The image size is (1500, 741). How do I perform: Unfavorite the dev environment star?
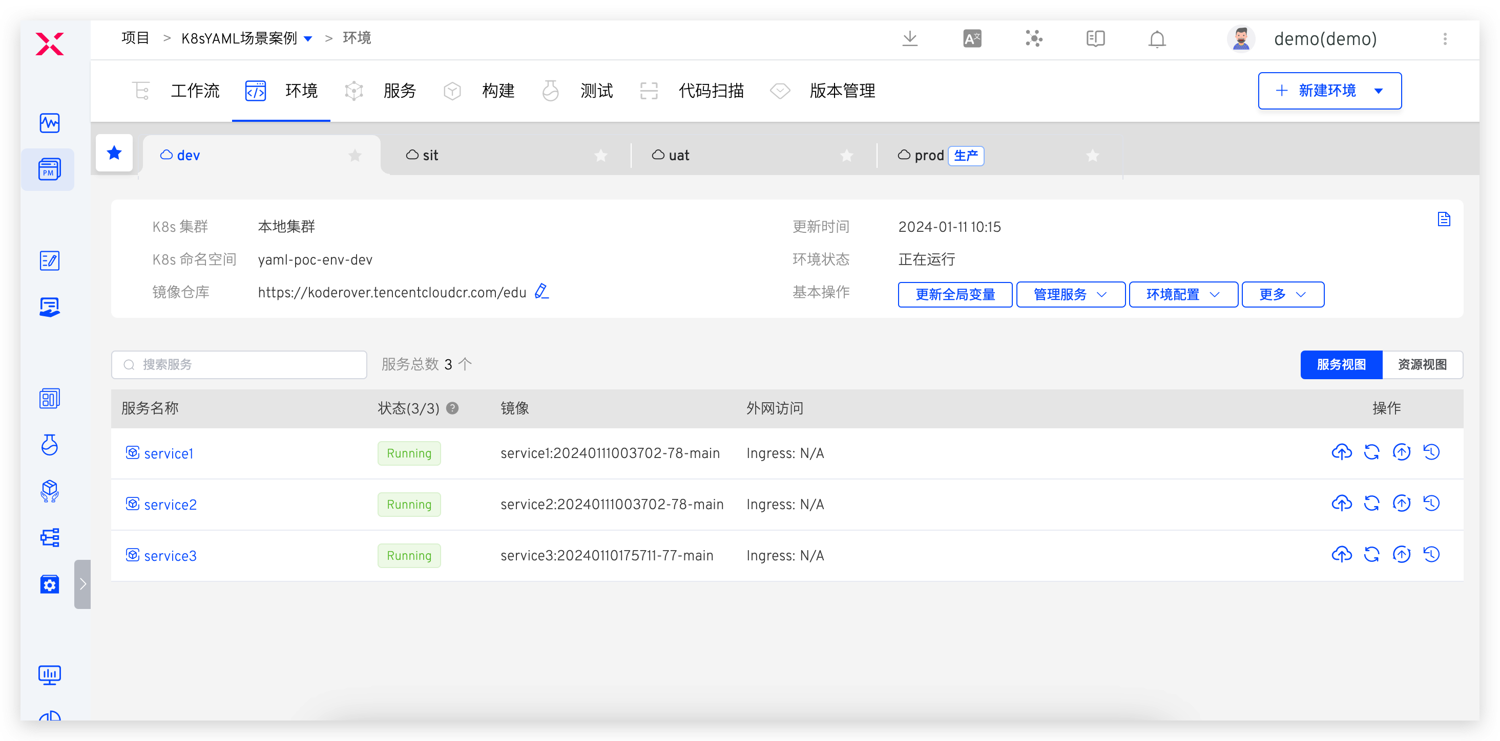click(355, 155)
